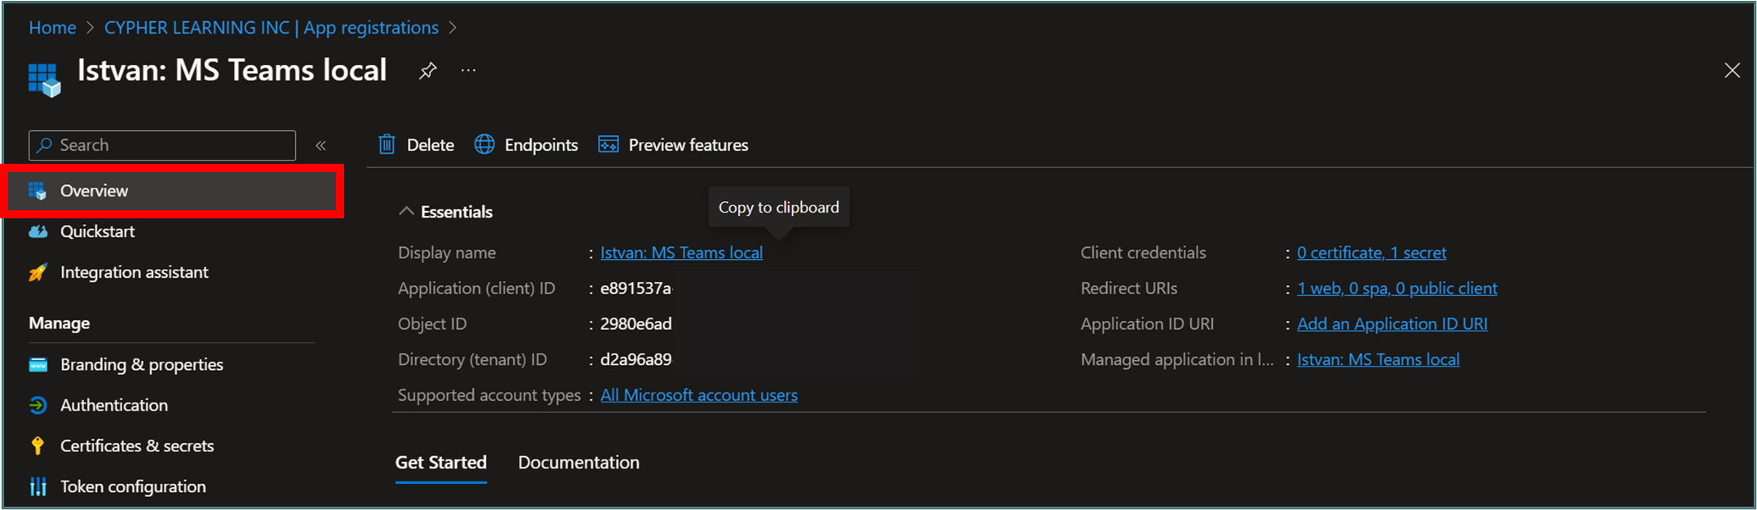Click the Delete toolbar label
1757x510 pixels.
pyautogui.click(x=430, y=145)
